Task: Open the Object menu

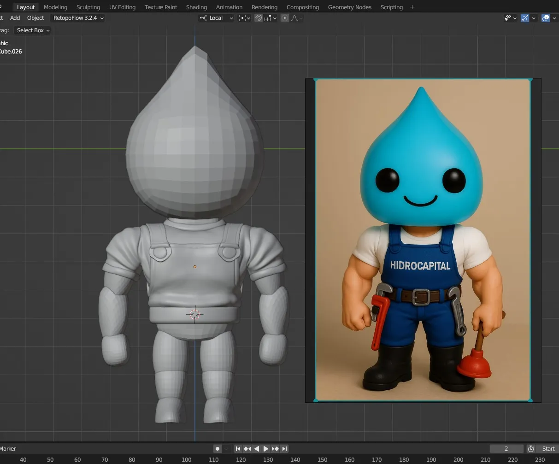Action: click(x=35, y=18)
